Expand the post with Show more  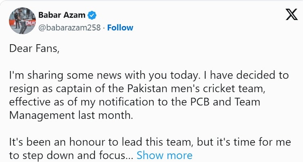click(x=164, y=155)
